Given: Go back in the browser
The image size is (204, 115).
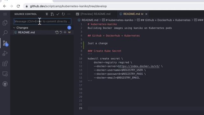Looking at the screenshot, I should pyautogui.click(x=5, y=6).
